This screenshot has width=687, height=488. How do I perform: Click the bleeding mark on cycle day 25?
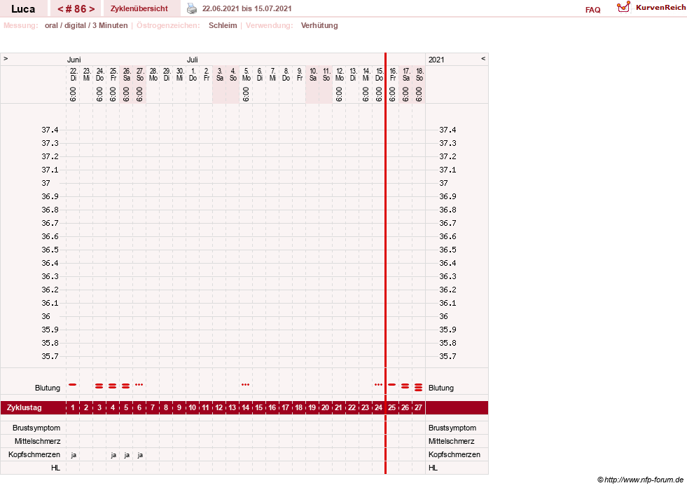[391, 384]
